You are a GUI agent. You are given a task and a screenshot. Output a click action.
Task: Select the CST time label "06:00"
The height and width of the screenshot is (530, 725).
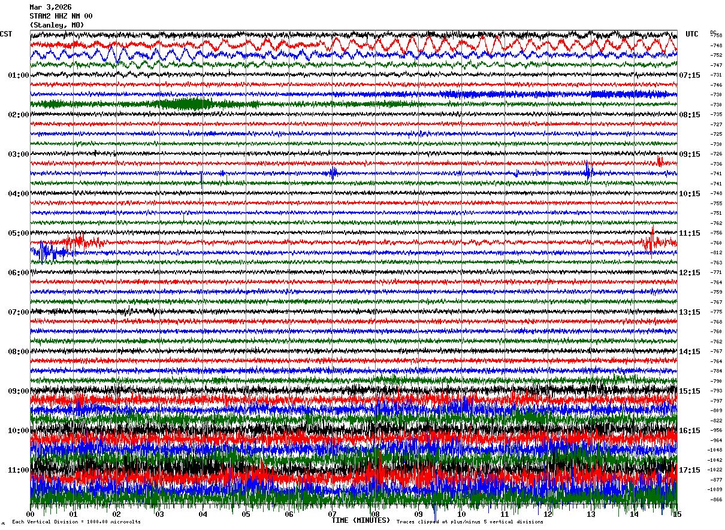(x=19, y=273)
